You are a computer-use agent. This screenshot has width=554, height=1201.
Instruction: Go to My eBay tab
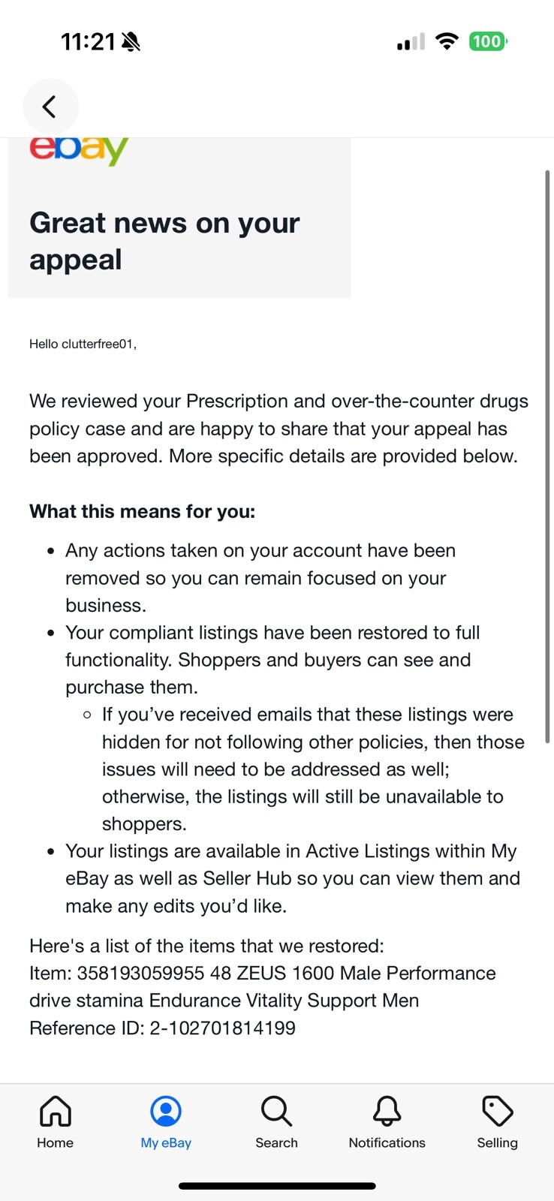coord(166,1122)
